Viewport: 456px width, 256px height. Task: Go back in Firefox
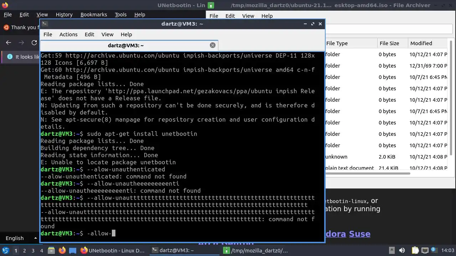point(9,43)
